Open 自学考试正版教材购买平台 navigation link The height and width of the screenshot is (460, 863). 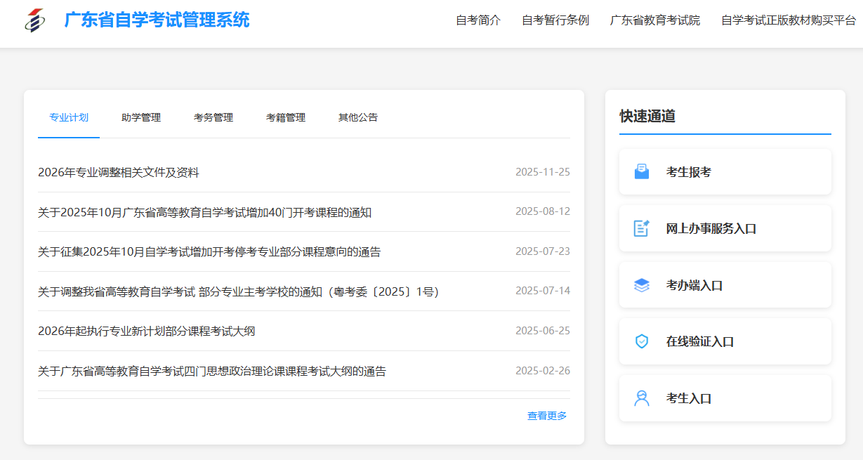coord(788,20)
